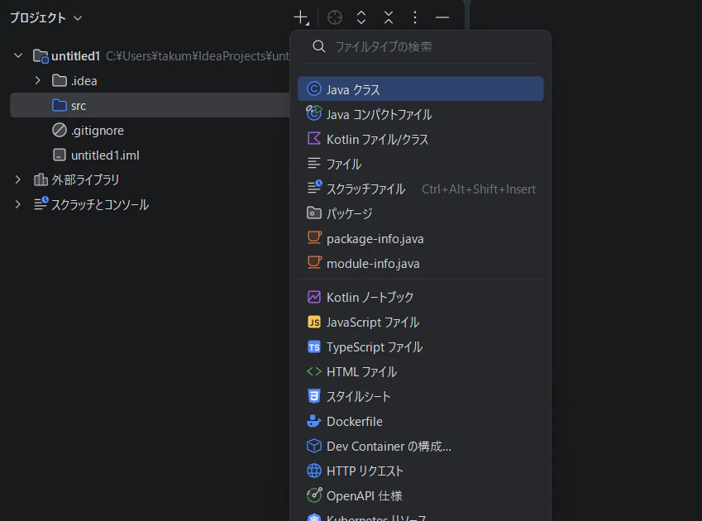The image size is (702, 521).
Task: Click the project path C:¥Users¥takum text
Action: (x=198, y=56)
